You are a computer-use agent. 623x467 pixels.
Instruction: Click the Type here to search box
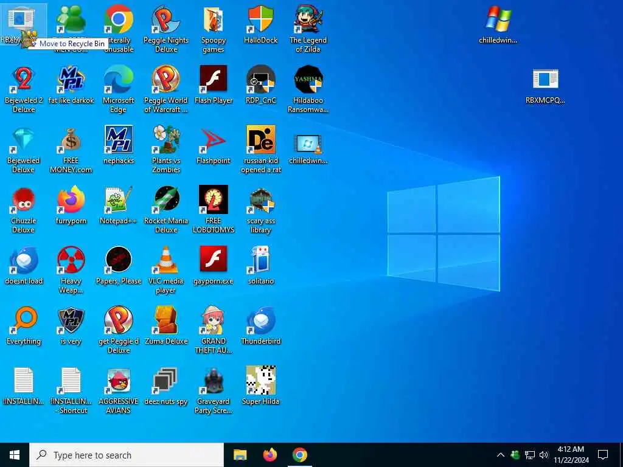127,455
